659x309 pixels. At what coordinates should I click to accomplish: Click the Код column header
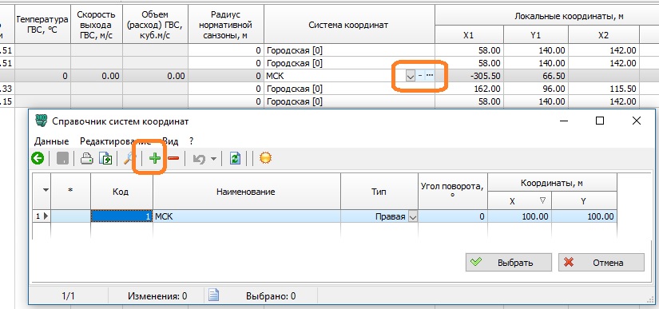click(x=121, y=192)
